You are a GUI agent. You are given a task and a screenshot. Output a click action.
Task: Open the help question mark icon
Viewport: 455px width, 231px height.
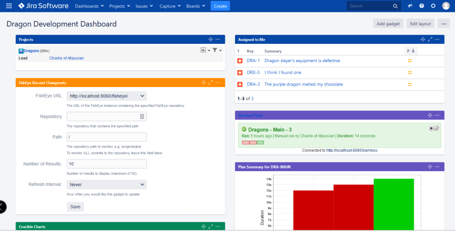click(421, 6)
